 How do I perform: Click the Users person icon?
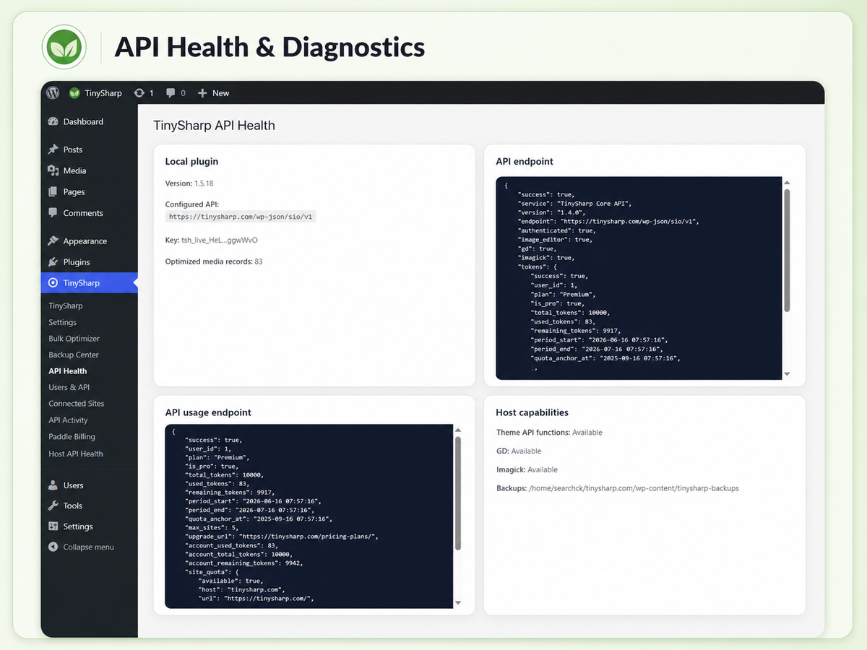click(53, 485)
